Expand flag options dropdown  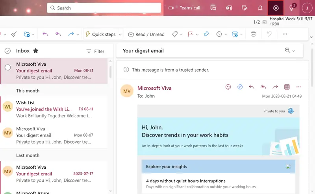click(197, 35)
